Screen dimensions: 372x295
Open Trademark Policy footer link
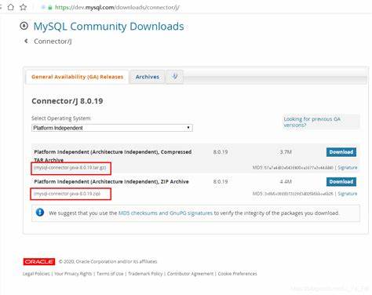[145, 274]
